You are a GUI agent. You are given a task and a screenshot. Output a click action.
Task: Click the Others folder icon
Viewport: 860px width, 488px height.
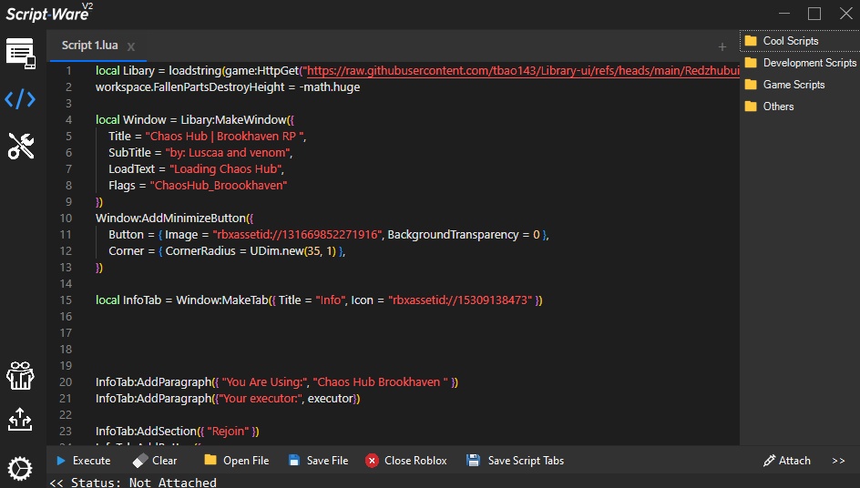pos(751,107)
